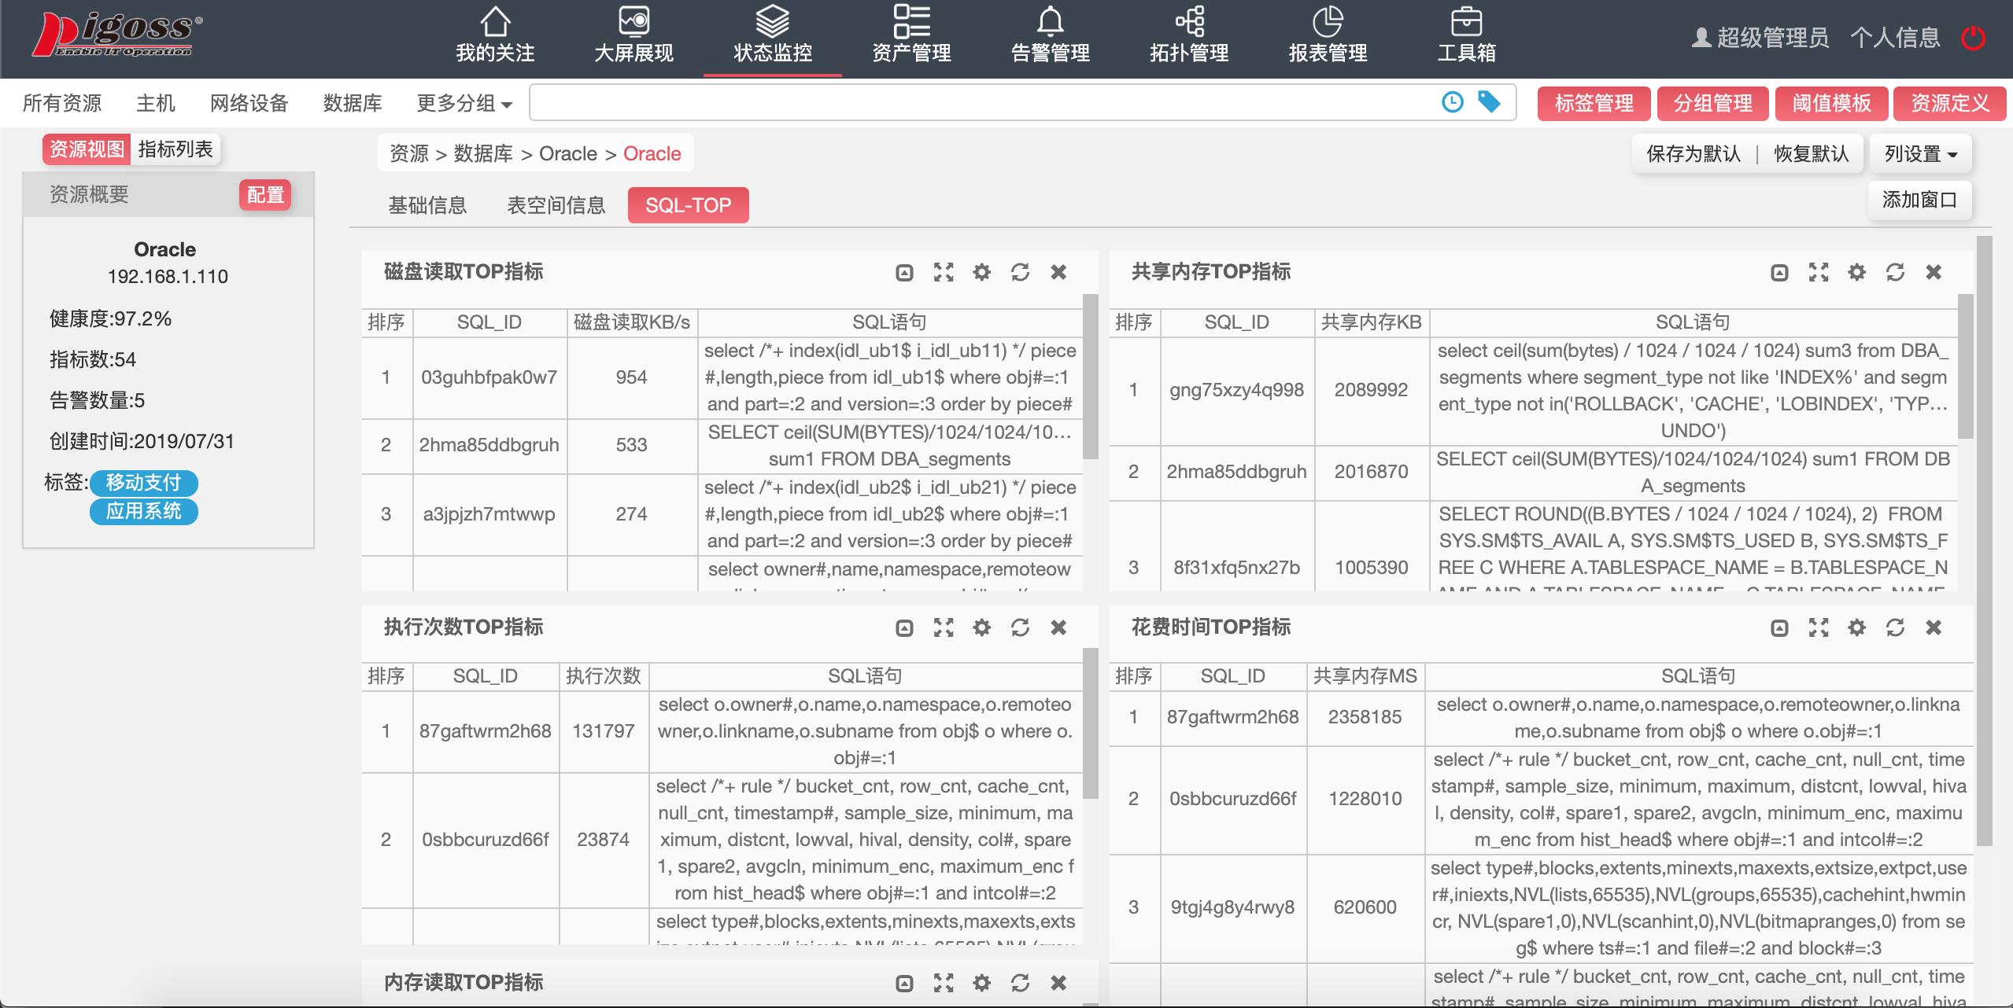Click the 数据库 breadcrumb link
The width and height of the screenshot is (2013, 1008).
coord(483,153)
